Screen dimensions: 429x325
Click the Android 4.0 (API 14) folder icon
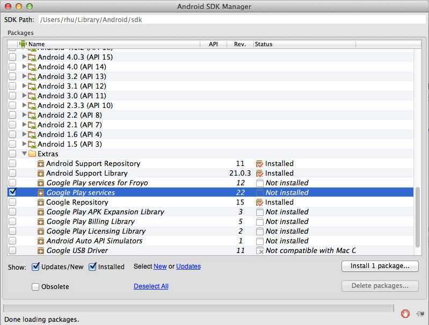click(x=32, y=67)
